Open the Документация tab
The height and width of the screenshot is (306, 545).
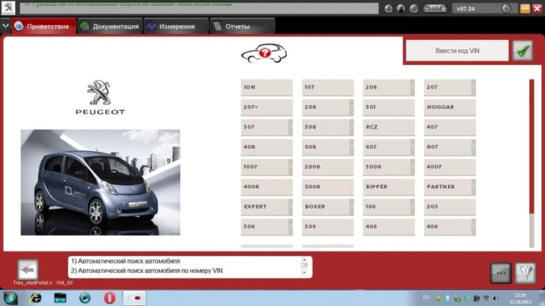111,26
